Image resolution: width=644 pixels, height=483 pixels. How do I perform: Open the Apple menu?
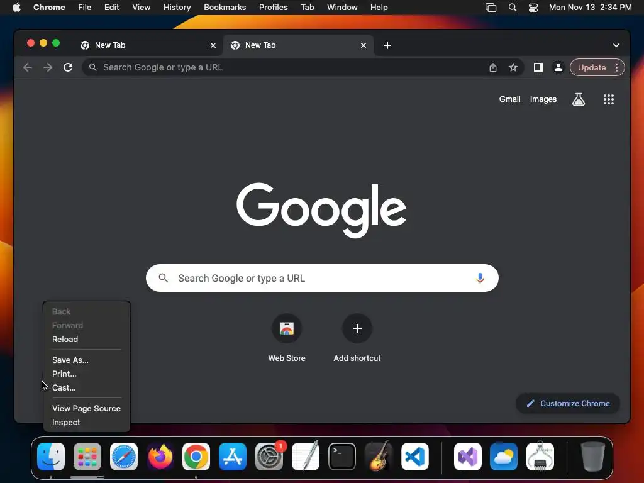click(16, 8)
